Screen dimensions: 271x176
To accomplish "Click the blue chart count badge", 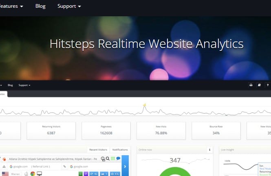I will click(104, 174).
